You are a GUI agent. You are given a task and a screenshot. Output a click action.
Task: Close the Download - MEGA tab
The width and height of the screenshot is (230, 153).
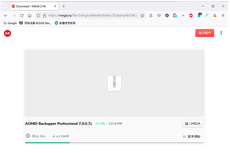[55, 6]
